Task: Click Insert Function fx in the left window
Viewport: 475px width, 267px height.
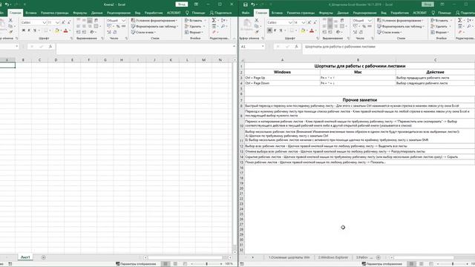Action: coord(50,47)
